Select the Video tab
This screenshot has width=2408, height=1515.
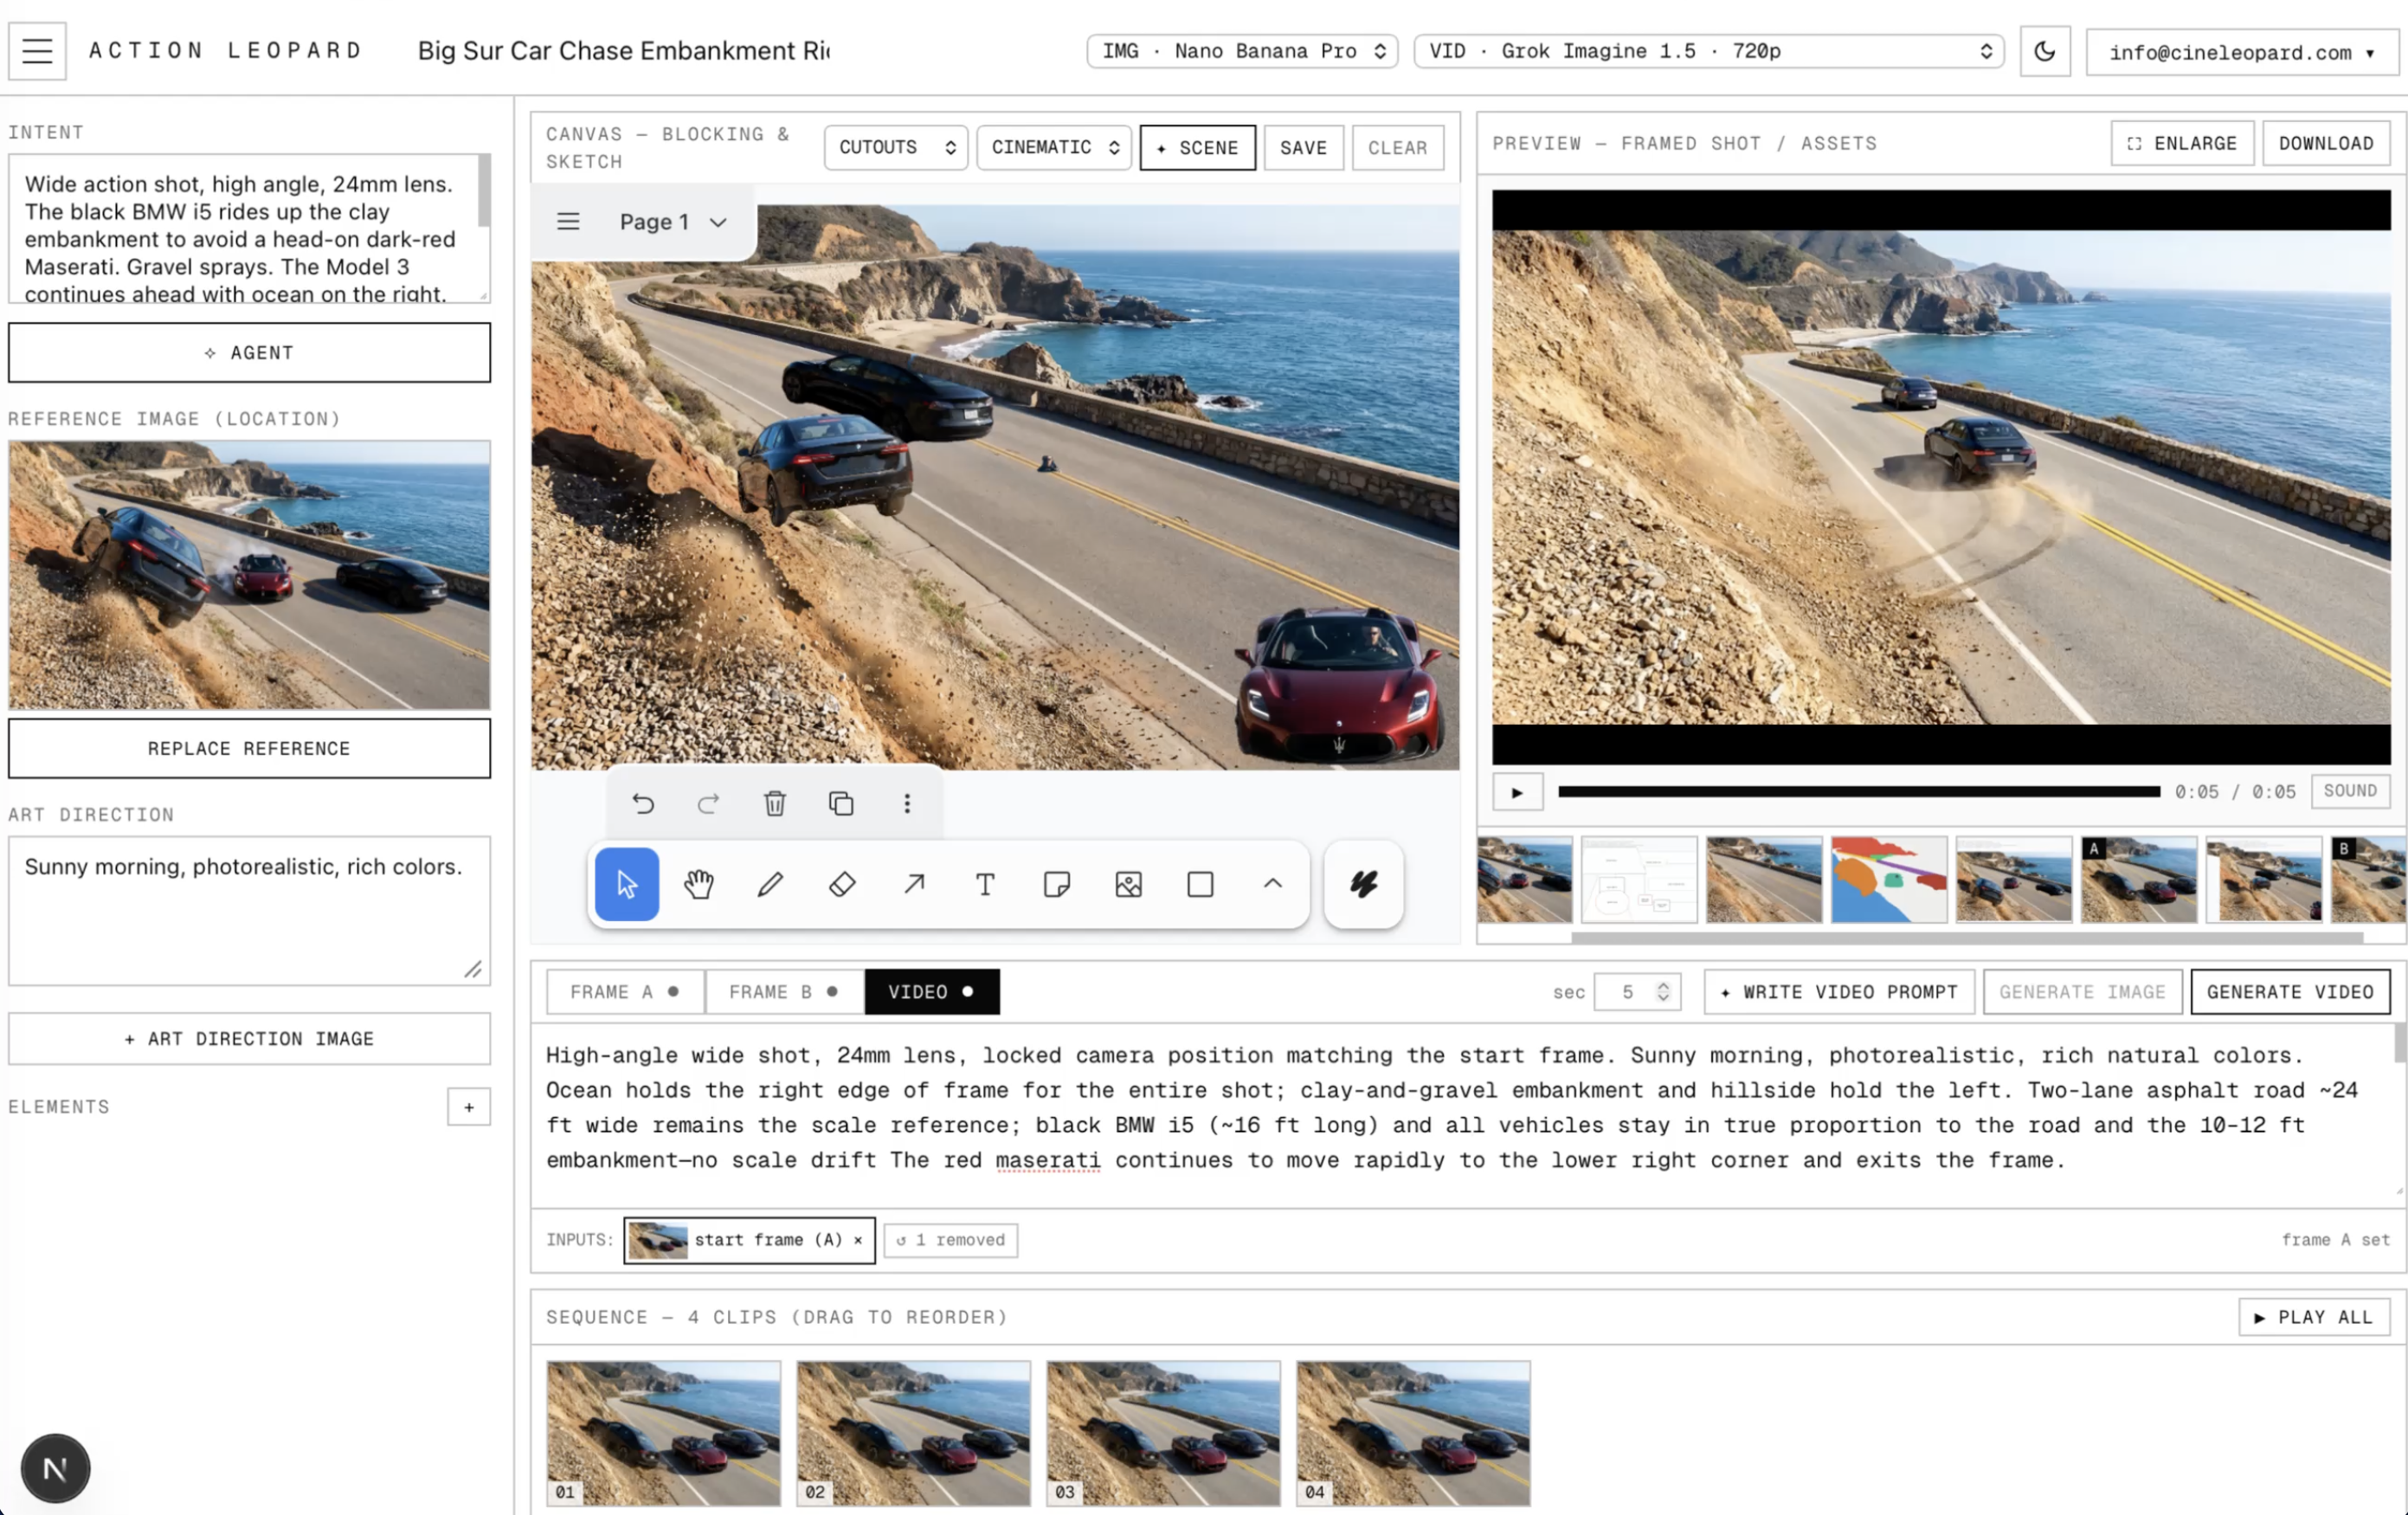[932, 992]
